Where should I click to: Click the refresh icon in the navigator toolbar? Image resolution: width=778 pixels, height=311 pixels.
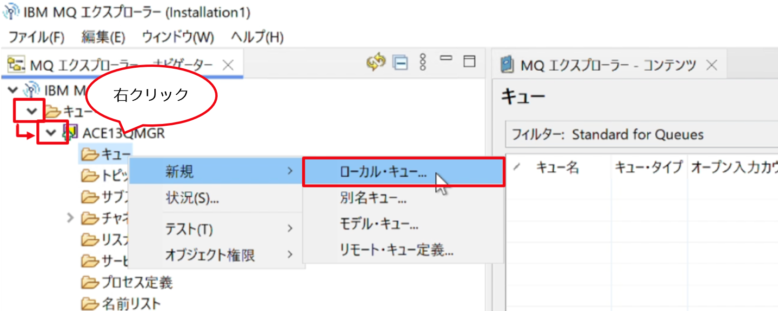(376, 62)
